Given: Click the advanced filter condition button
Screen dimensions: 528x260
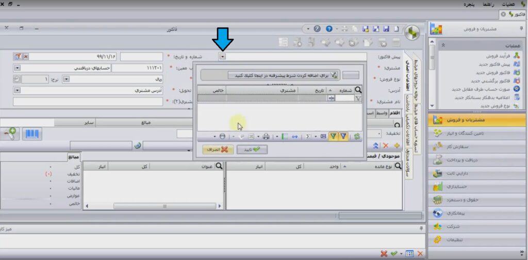Looking at the screenshot, I should (283, 75).
